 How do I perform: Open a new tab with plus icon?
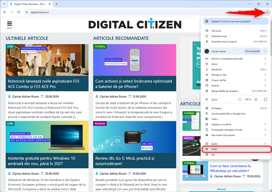pos(56,4)
